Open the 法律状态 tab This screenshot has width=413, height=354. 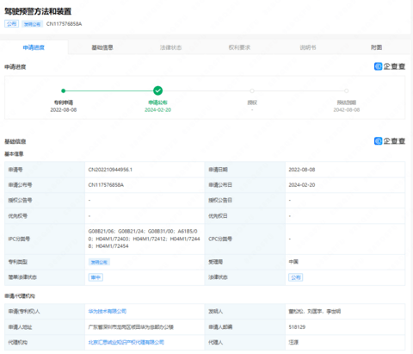coord(171,47)
